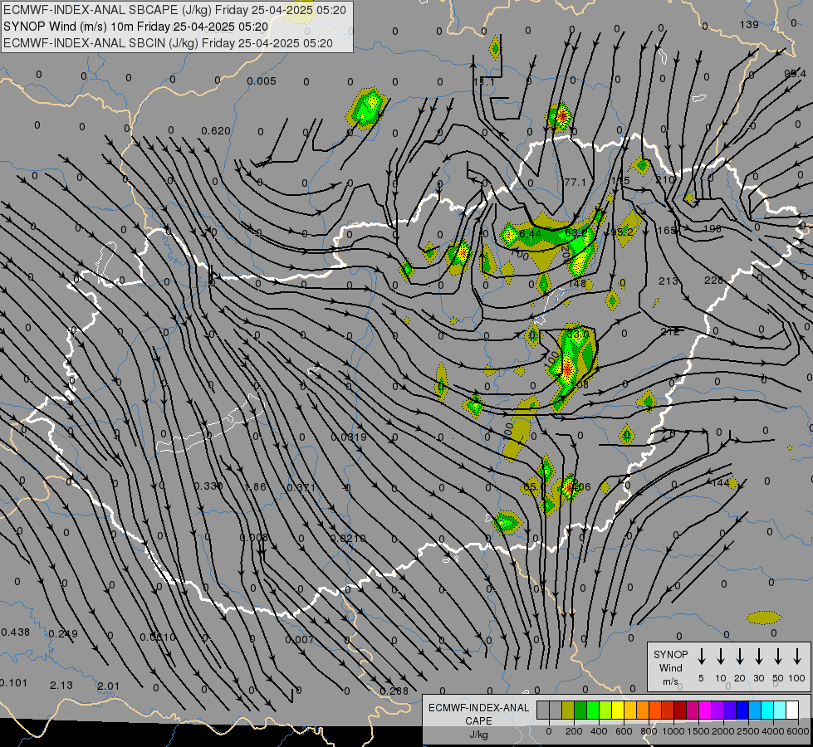Click the SYNOP Wind 10m title line
The width and height of the screenshot is (813, 747).
pyautogui.click(x=136, y=27)
